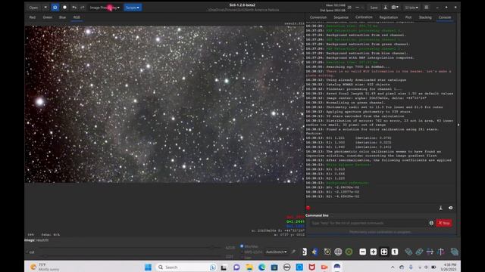Viewport: 485px width, 272px height.
Task: Switch to the Green channel tab
Action: [47, 17]
